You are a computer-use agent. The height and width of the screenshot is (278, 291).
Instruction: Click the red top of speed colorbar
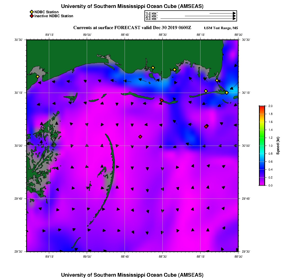(262, 107)
